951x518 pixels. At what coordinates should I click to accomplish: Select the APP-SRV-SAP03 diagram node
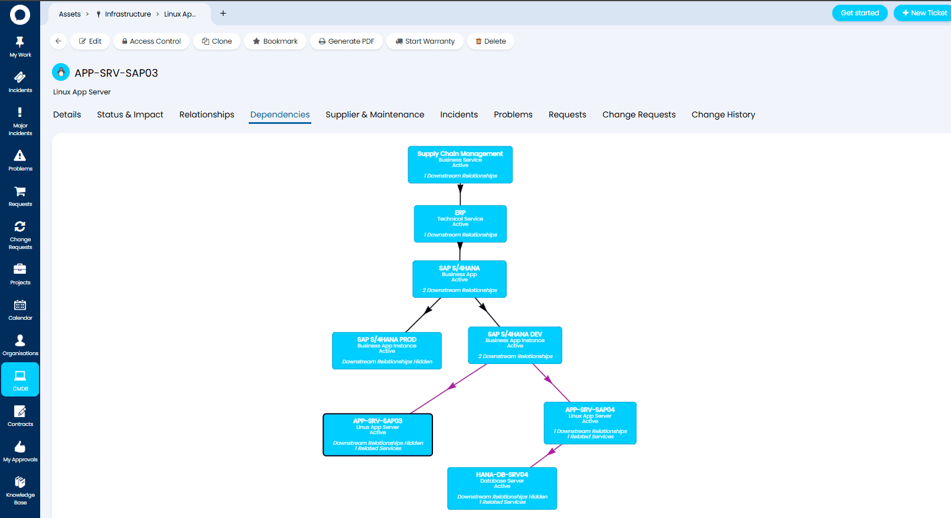point(378,435)
